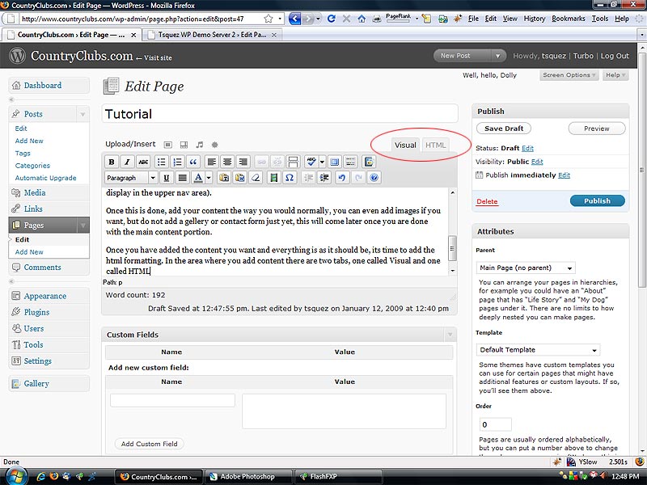Paste from Word

(239, 178)
